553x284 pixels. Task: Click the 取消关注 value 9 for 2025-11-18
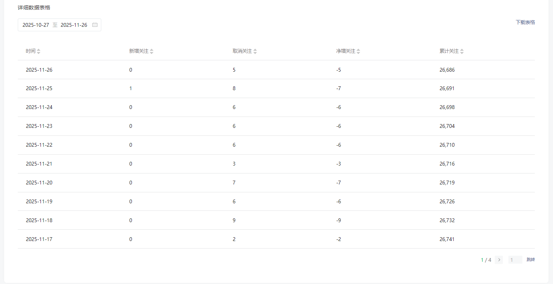(234, 220)
